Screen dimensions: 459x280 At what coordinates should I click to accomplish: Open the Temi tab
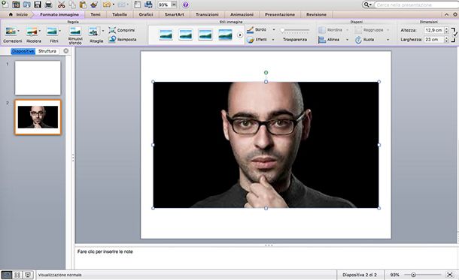(96, 14)
